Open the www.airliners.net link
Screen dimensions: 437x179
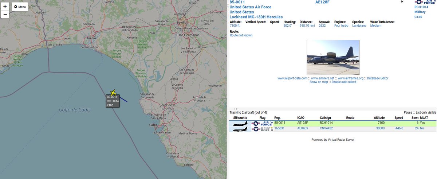(x=323, y=78)
